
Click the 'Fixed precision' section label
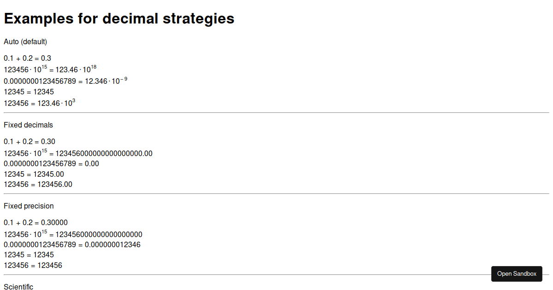(29, 206)
